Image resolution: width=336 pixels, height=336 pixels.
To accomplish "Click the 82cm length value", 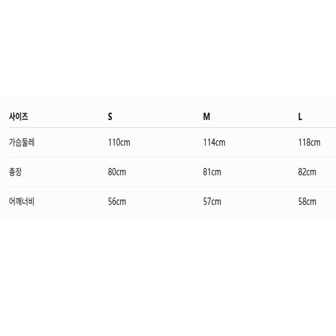I will tap(307, 172).
